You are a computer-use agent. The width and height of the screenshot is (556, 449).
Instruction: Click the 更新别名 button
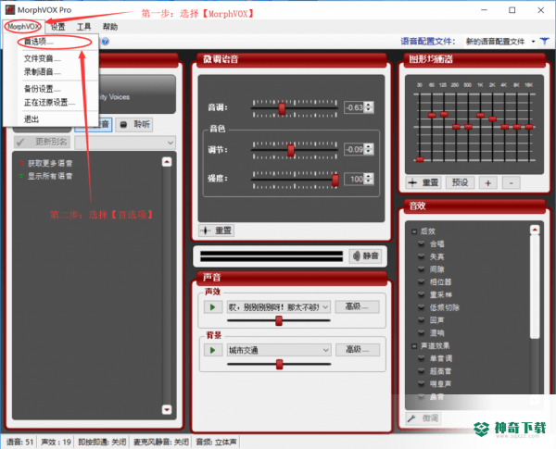point(43,143)
